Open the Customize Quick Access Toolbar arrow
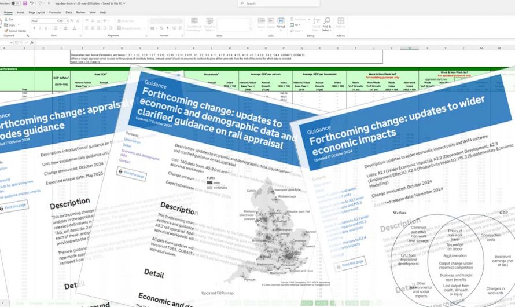This screenshot has width=515, height=307. (x=49, y=3)
